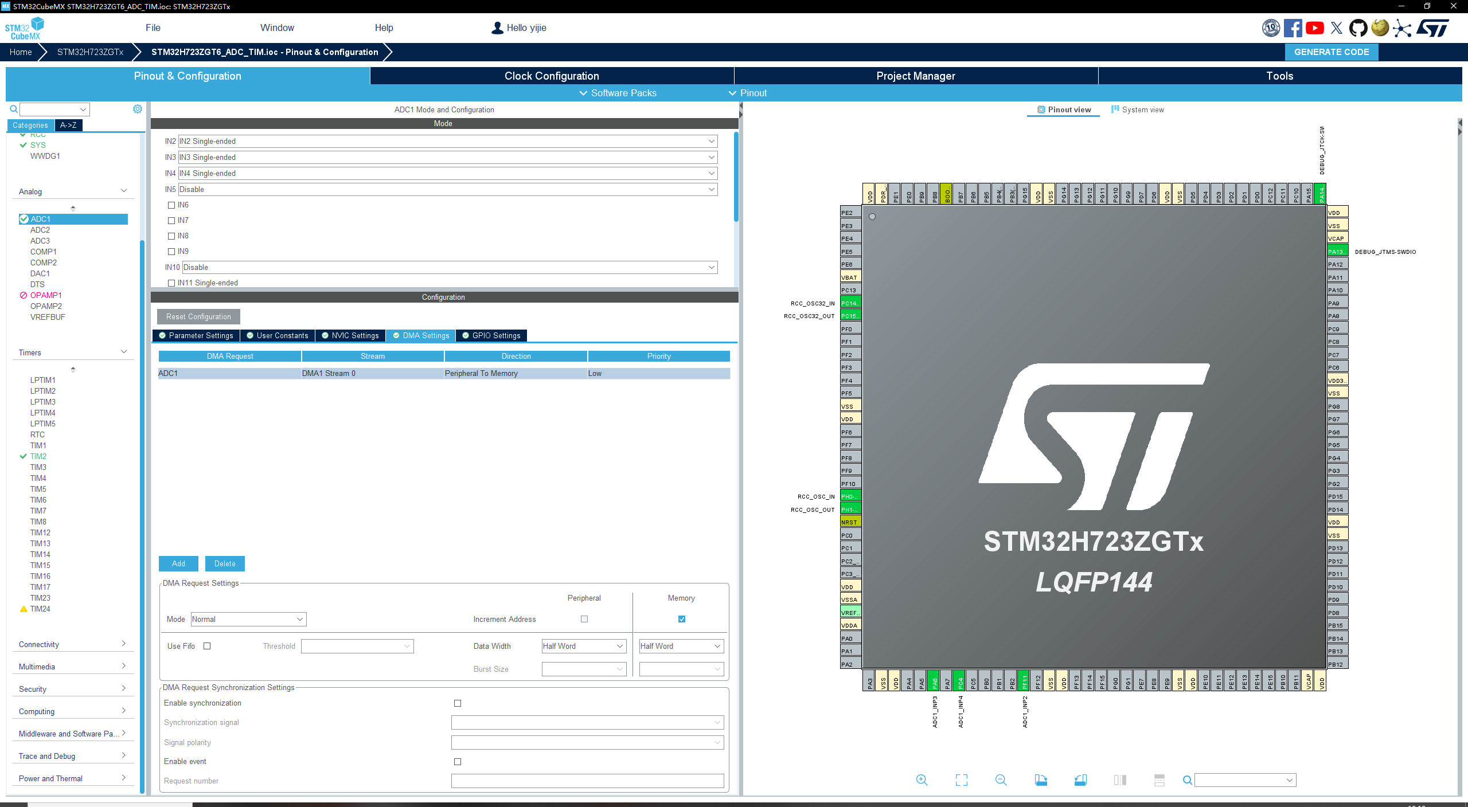Click the Request number input field
The height and width of the screenshot is (807, 1468).
(587, 781)
